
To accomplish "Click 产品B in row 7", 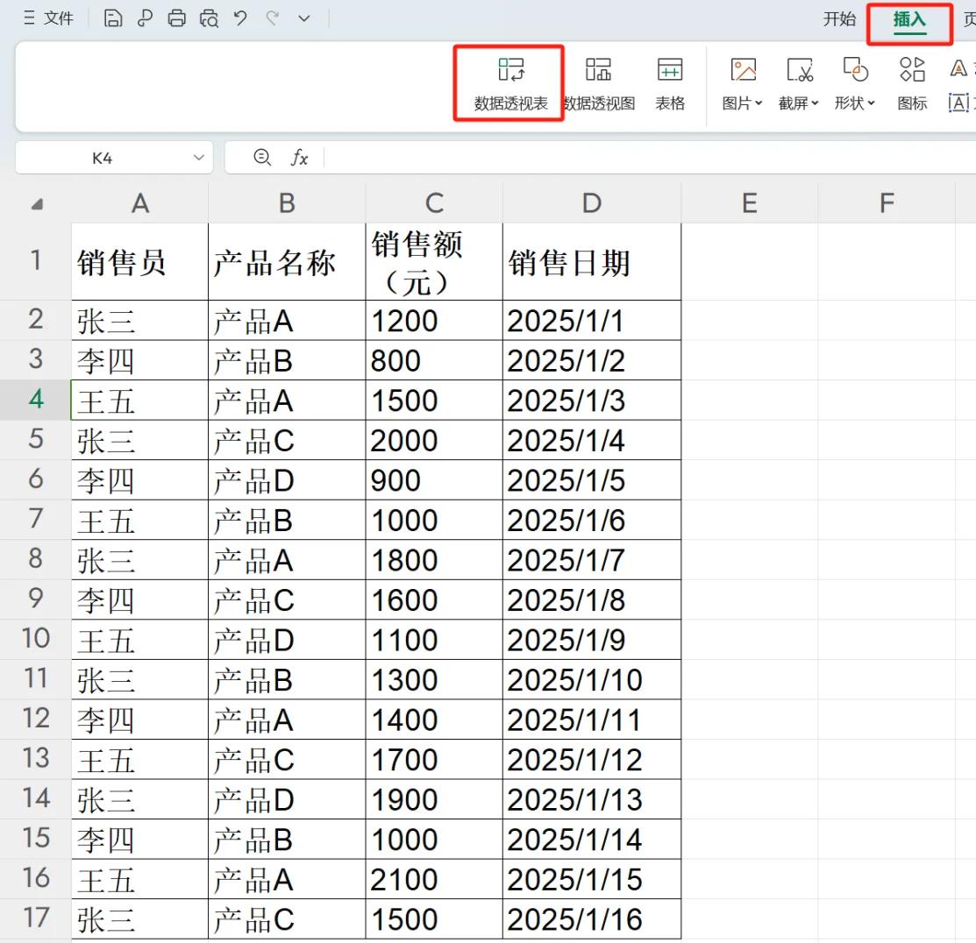I will pos(287,520).
